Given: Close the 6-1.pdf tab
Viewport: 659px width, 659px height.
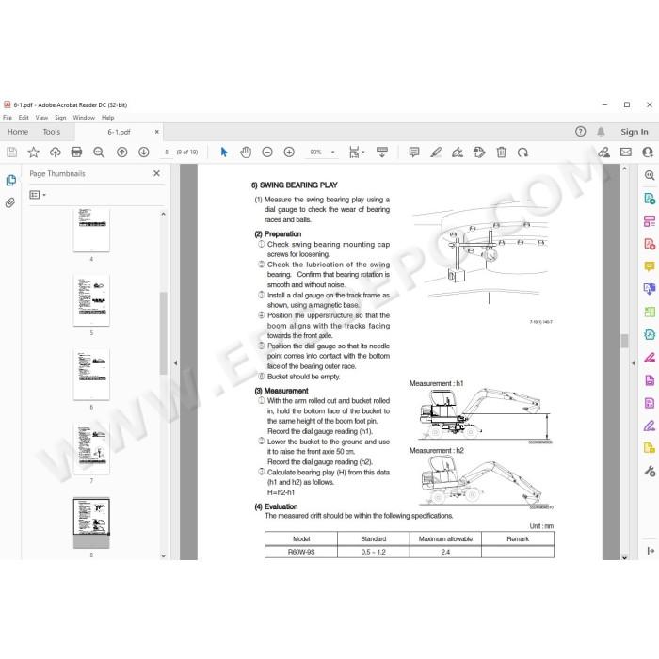Looking at the screenshot, I should click(x=157, y=132).
